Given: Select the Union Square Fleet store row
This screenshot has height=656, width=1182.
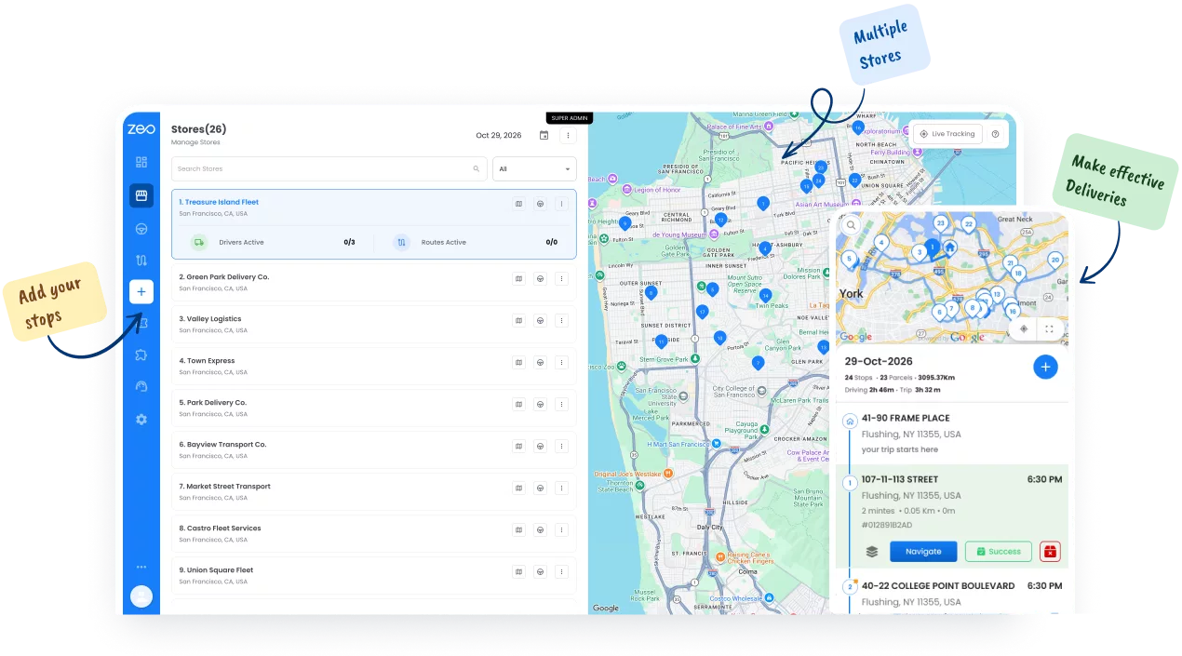Looking at the screenshot, I should coord(373,575).
